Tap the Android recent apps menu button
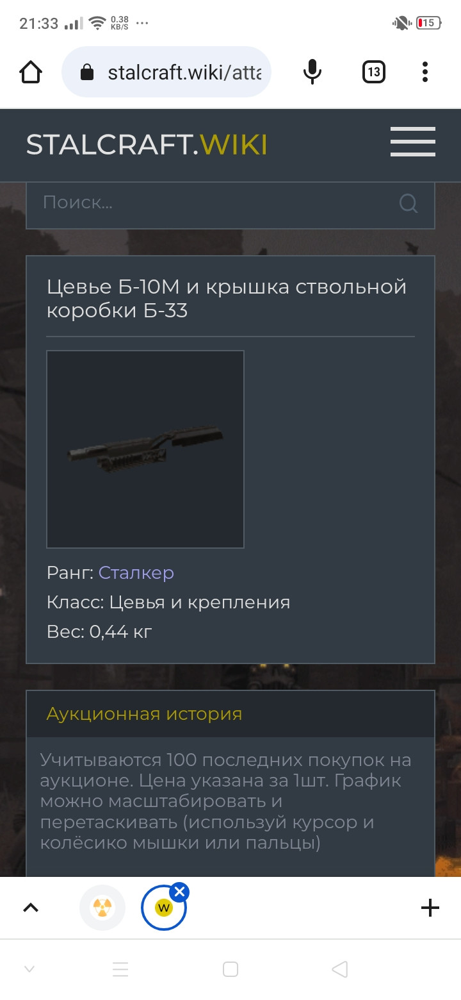461x1000 pixels. tap(121, 969)
